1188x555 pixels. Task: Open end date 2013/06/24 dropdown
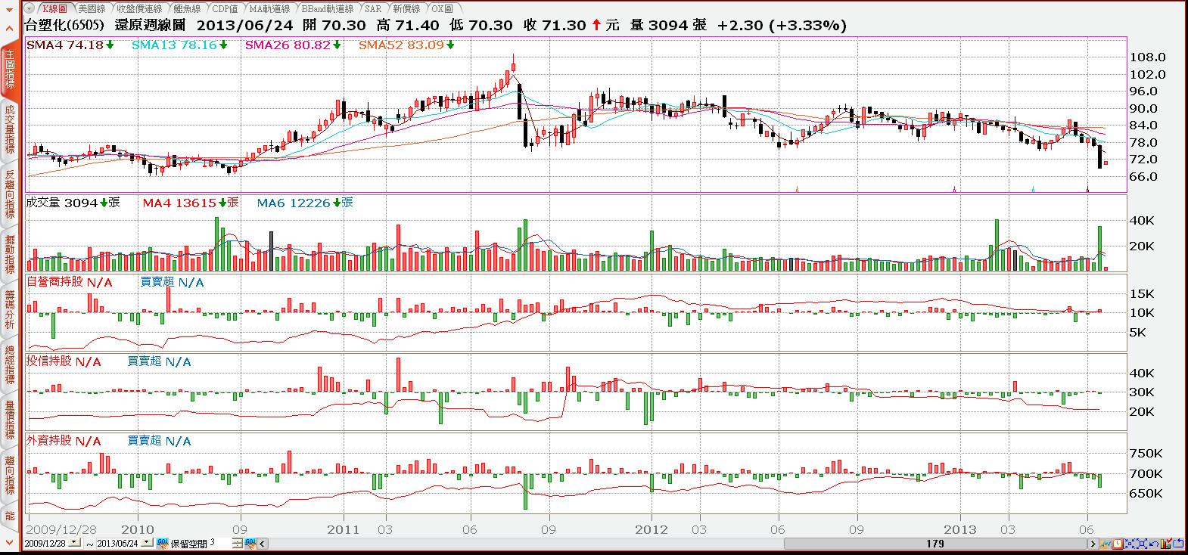(147, 542)
